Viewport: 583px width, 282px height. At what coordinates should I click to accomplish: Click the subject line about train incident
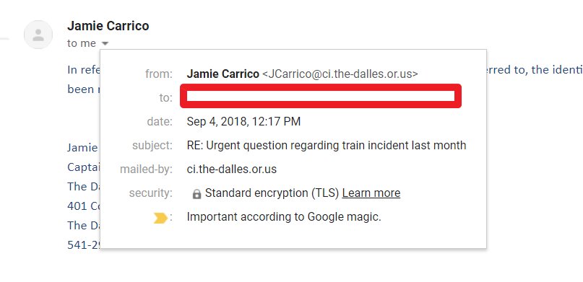pos(327,145)
